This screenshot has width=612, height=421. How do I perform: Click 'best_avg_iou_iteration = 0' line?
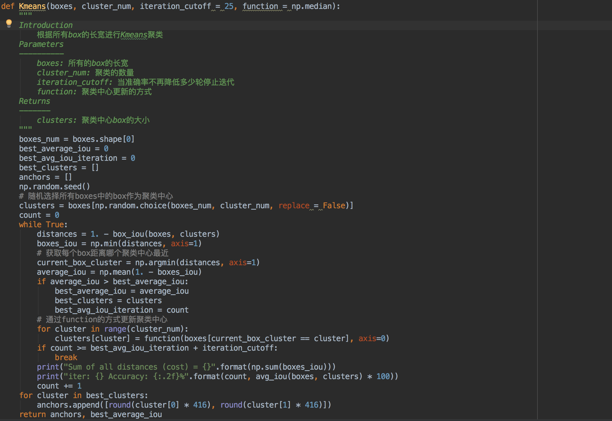77,158
